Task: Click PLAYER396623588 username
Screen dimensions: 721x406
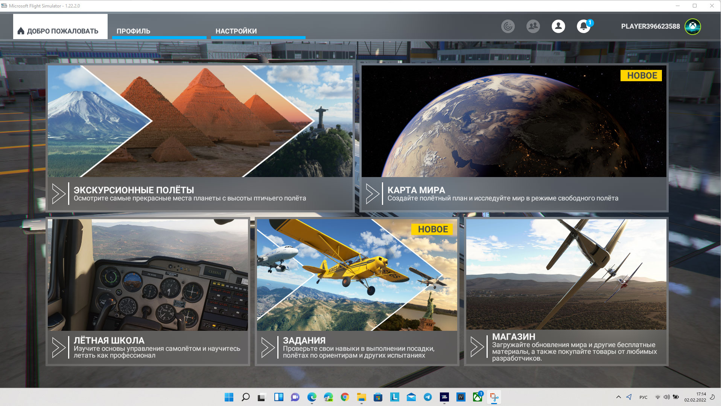Action: [x=650, y=26]
